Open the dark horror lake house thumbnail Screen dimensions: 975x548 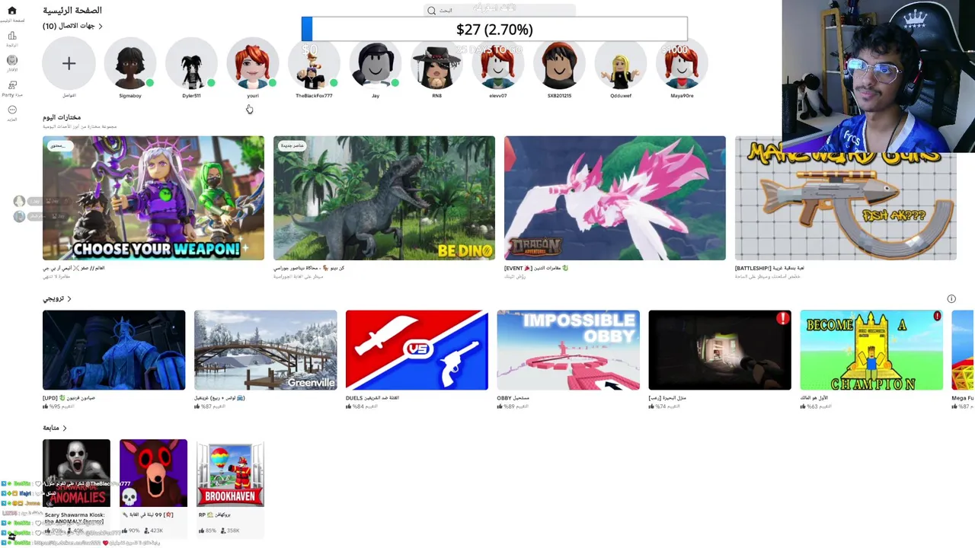[x=720, y=350]
